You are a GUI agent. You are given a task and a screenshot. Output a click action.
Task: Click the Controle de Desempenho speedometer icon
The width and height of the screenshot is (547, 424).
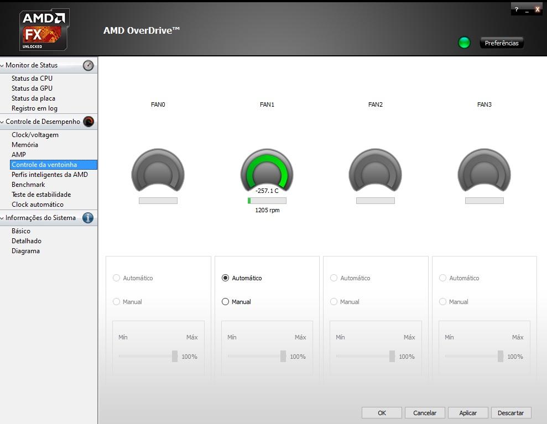(x=88, y=122)
